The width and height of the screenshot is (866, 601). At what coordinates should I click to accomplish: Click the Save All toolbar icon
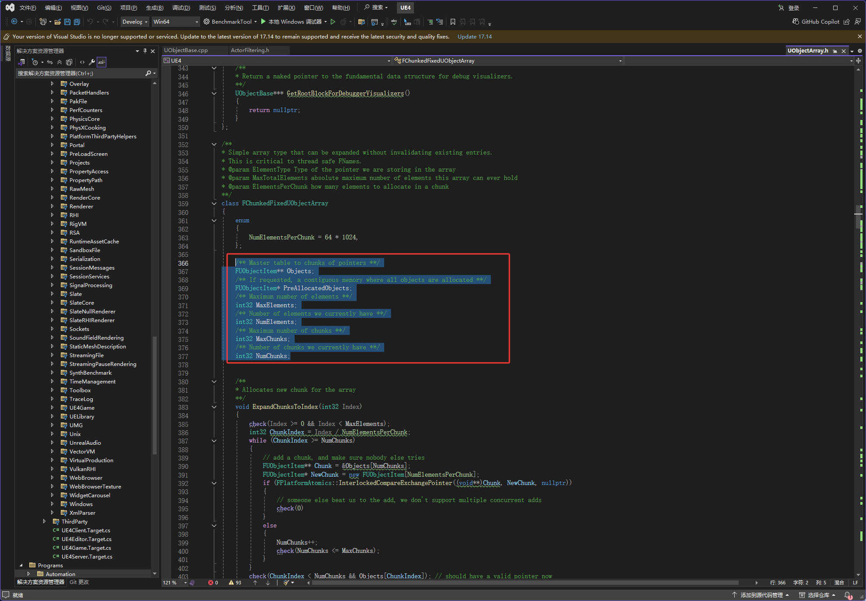click(x=77, y=21)
